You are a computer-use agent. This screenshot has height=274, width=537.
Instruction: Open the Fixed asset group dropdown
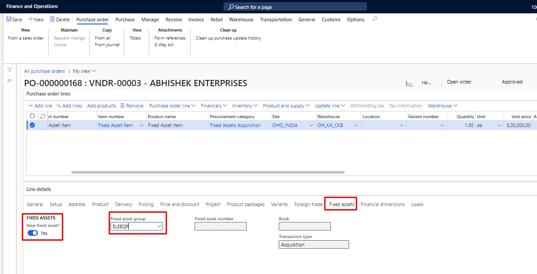159,226
